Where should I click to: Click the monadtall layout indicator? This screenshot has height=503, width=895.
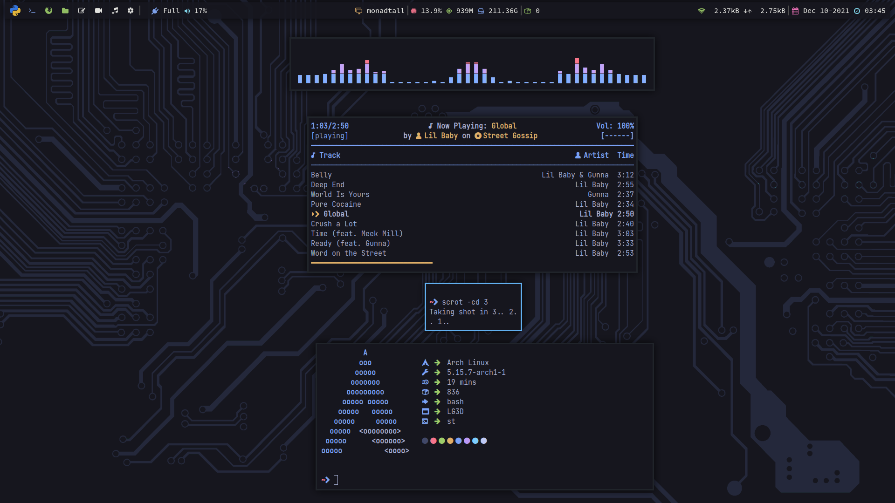[x=385, y=11]
